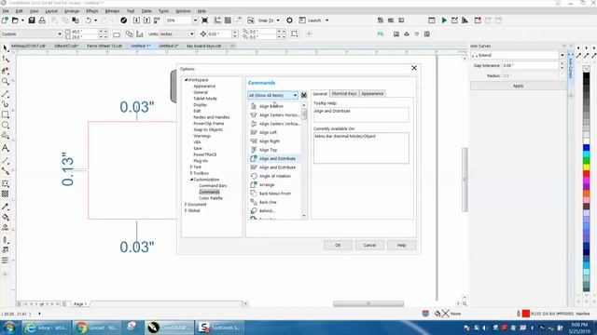Open the Bitmaps menu
597x335 pixels.
click(112, 11)
